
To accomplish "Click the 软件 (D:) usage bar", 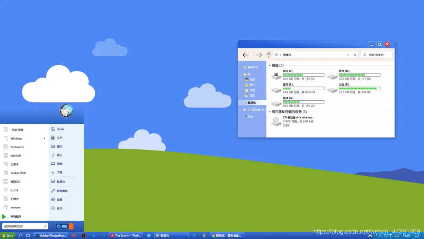I will 359,75.
